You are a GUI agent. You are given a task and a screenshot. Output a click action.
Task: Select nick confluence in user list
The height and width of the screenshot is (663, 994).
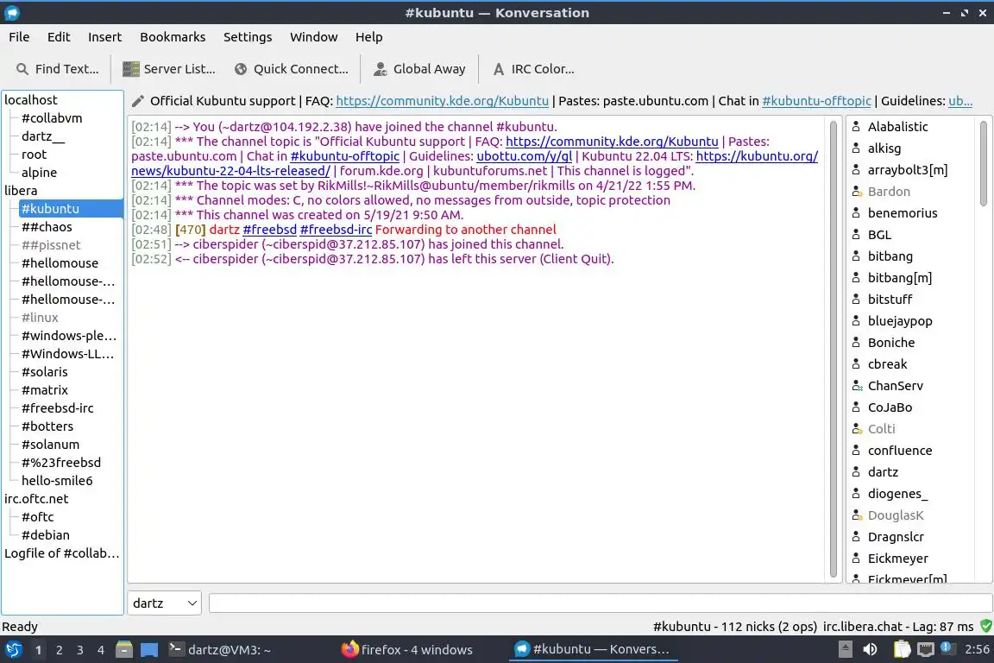point(900,451)
